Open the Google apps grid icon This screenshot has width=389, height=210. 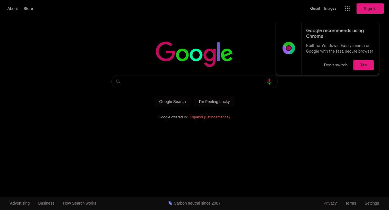347,9
